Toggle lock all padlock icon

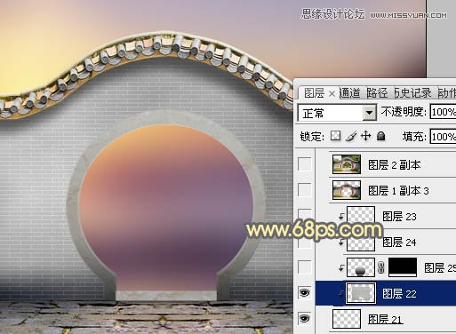[x=381, y=136]
